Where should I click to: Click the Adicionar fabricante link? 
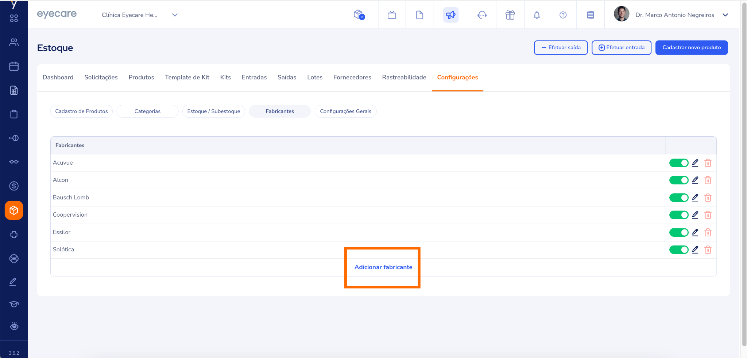click(383, 267)
